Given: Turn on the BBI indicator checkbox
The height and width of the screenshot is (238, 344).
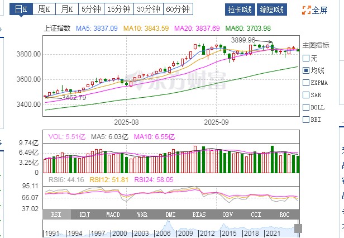Looking at the screenshot, I should click(x=305, y=120).
